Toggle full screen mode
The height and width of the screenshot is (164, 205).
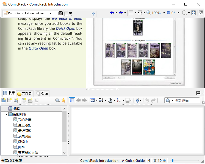tap(193, 13)
